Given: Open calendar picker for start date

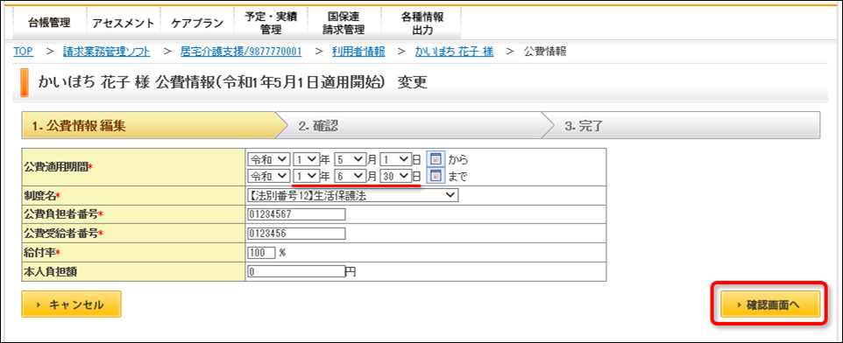Looking at the screenshot, I should [x=436, y=159].
